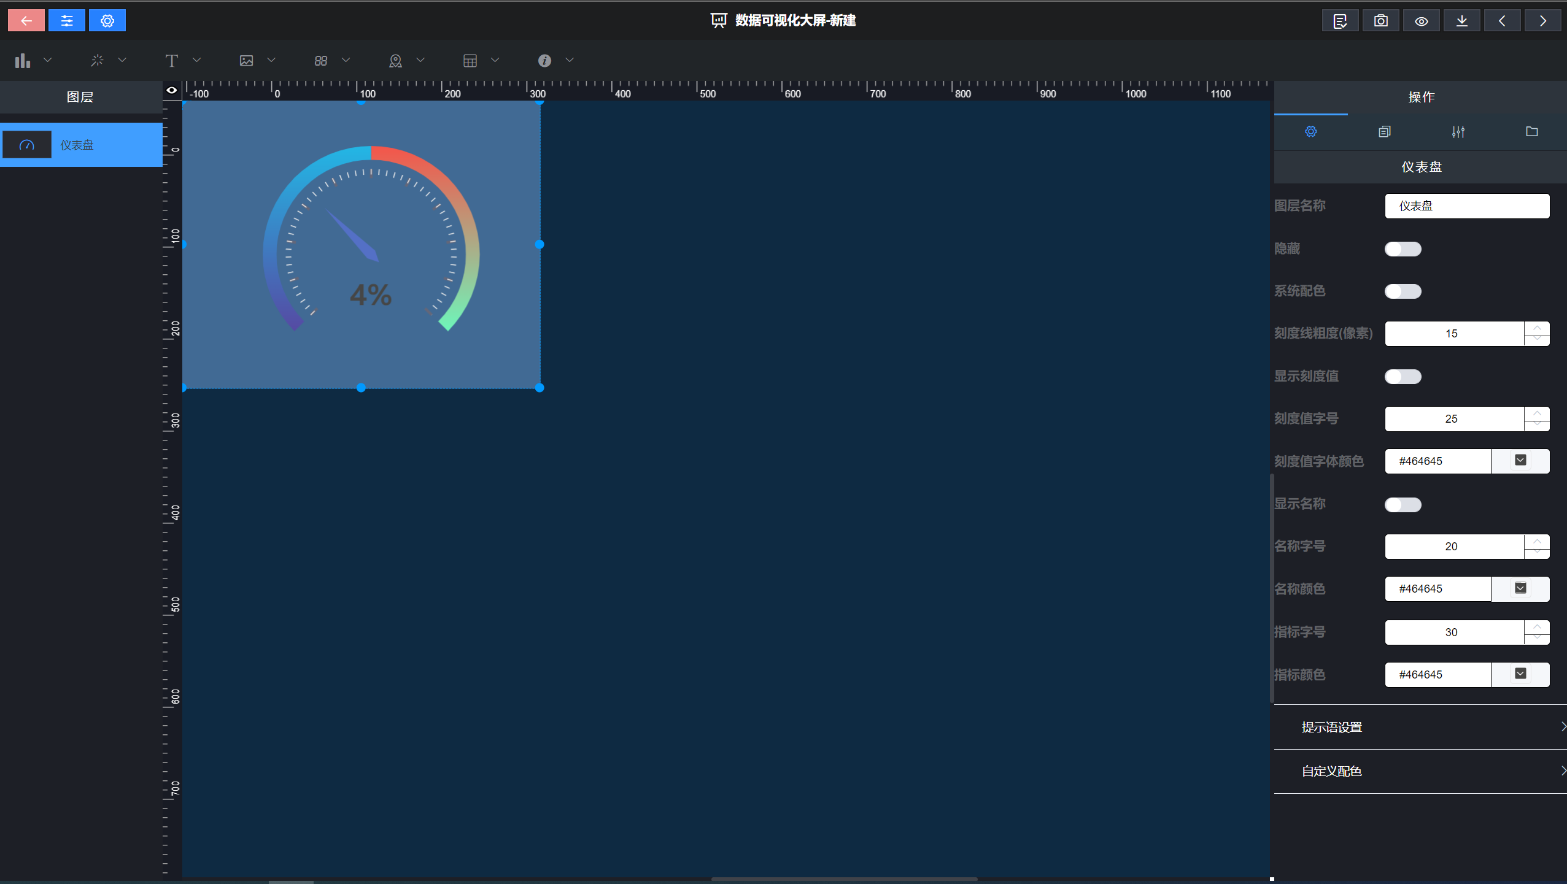Expand the image component dropdown arrow
Screen dimensions: 1567x884
(x=271, y=60)
